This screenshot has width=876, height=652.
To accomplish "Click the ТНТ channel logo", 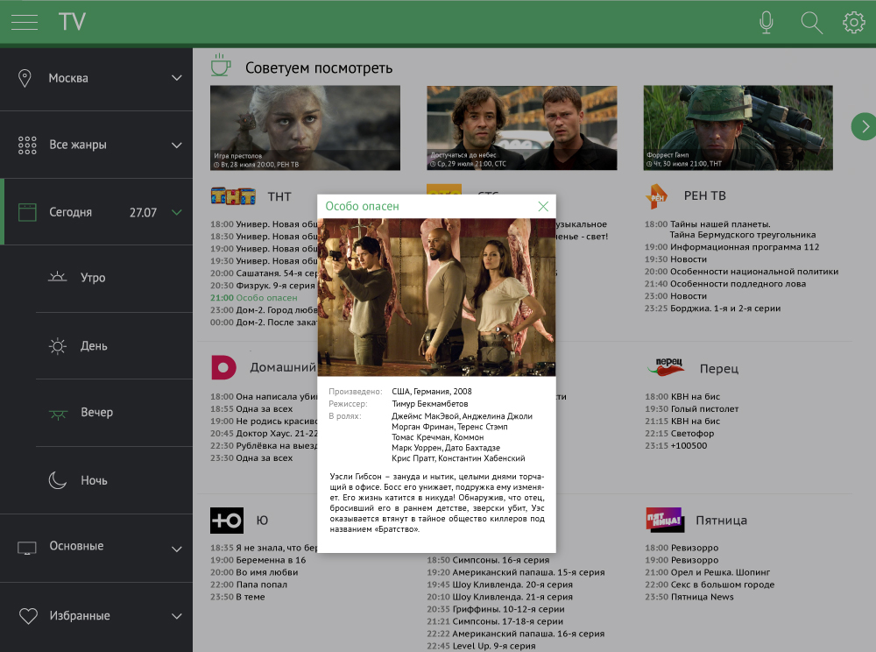I will click(x=232, y=196).
